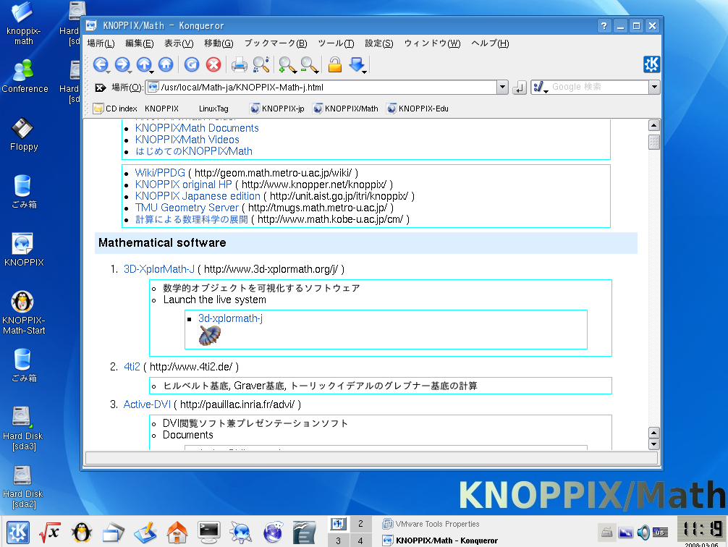This screenshot has height=547, width=728.
Task: Click the page scrollbar down arrow
Action: 653,444
